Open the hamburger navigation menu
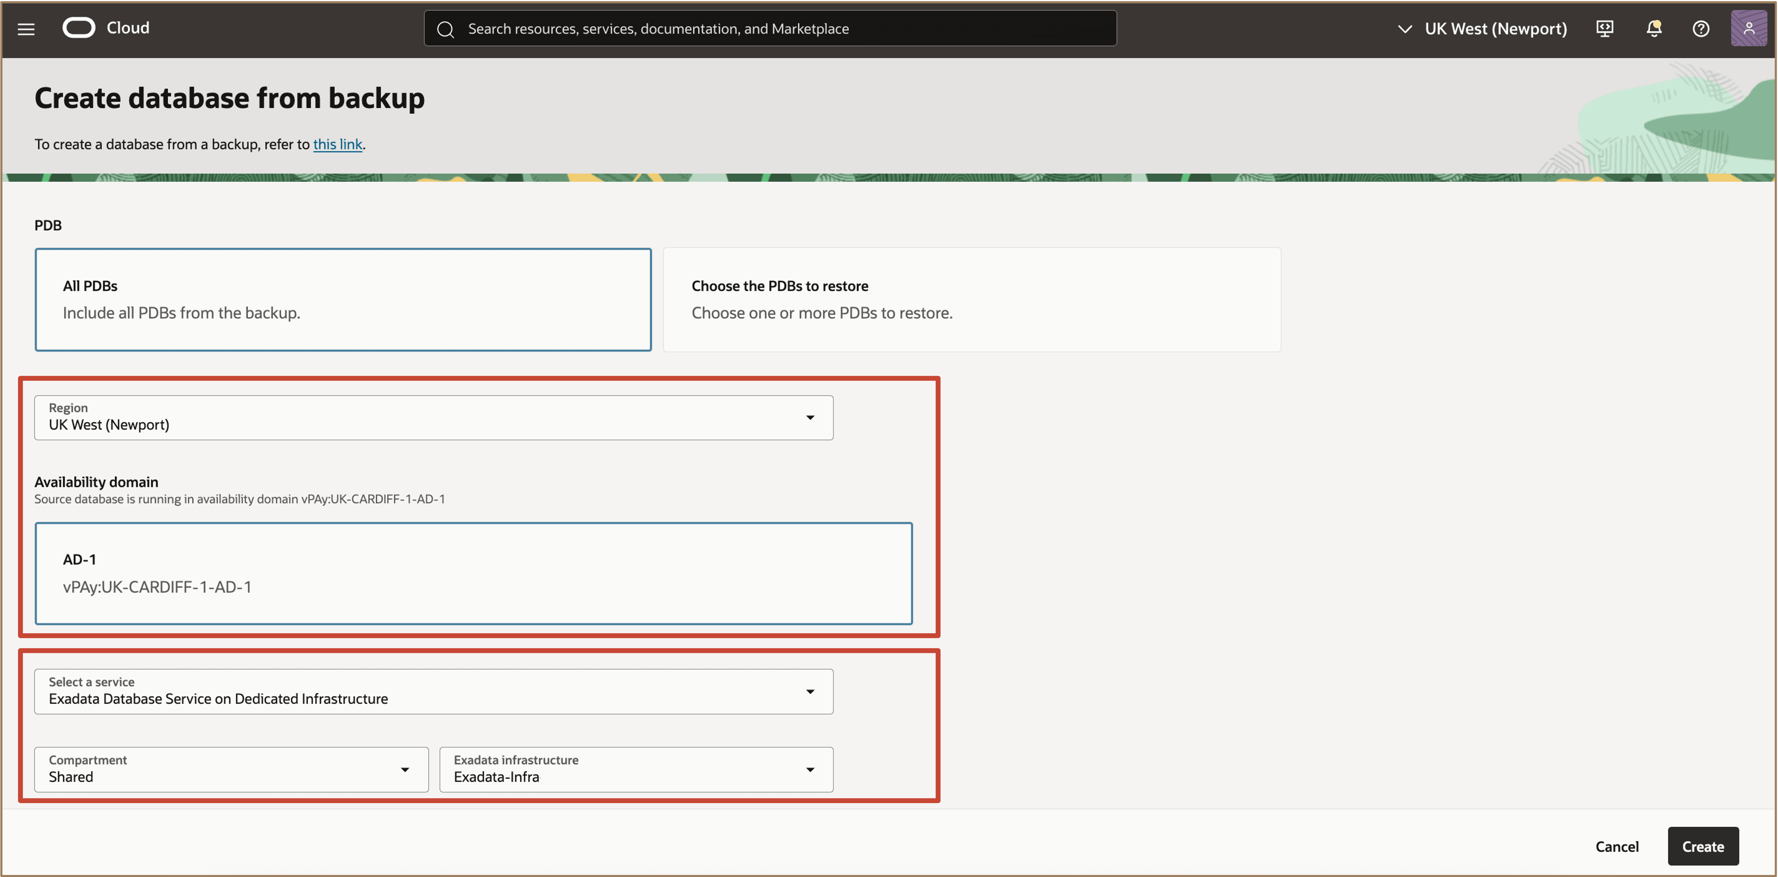This screenshot has width=1778, height=877. coord(26,28)
